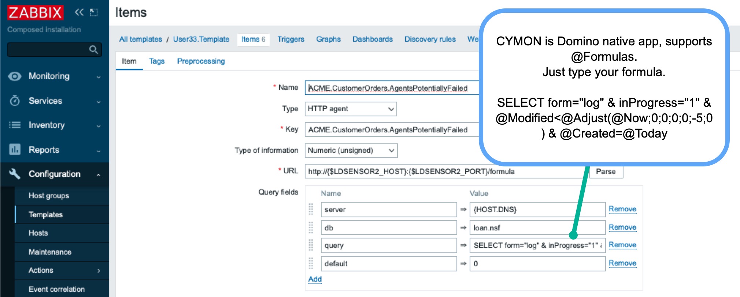Collapse the sidebar using the double-arrow icon

79,12
